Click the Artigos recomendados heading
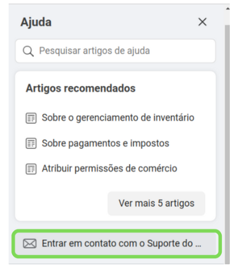The width and height of the screenshot is (239, 268). coord(80,89)
